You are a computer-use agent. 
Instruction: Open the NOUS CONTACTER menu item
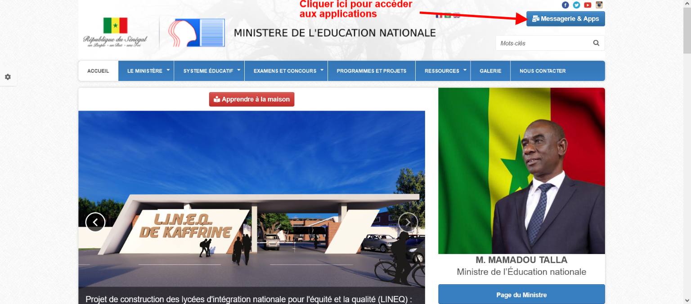(x=543, y=71)
